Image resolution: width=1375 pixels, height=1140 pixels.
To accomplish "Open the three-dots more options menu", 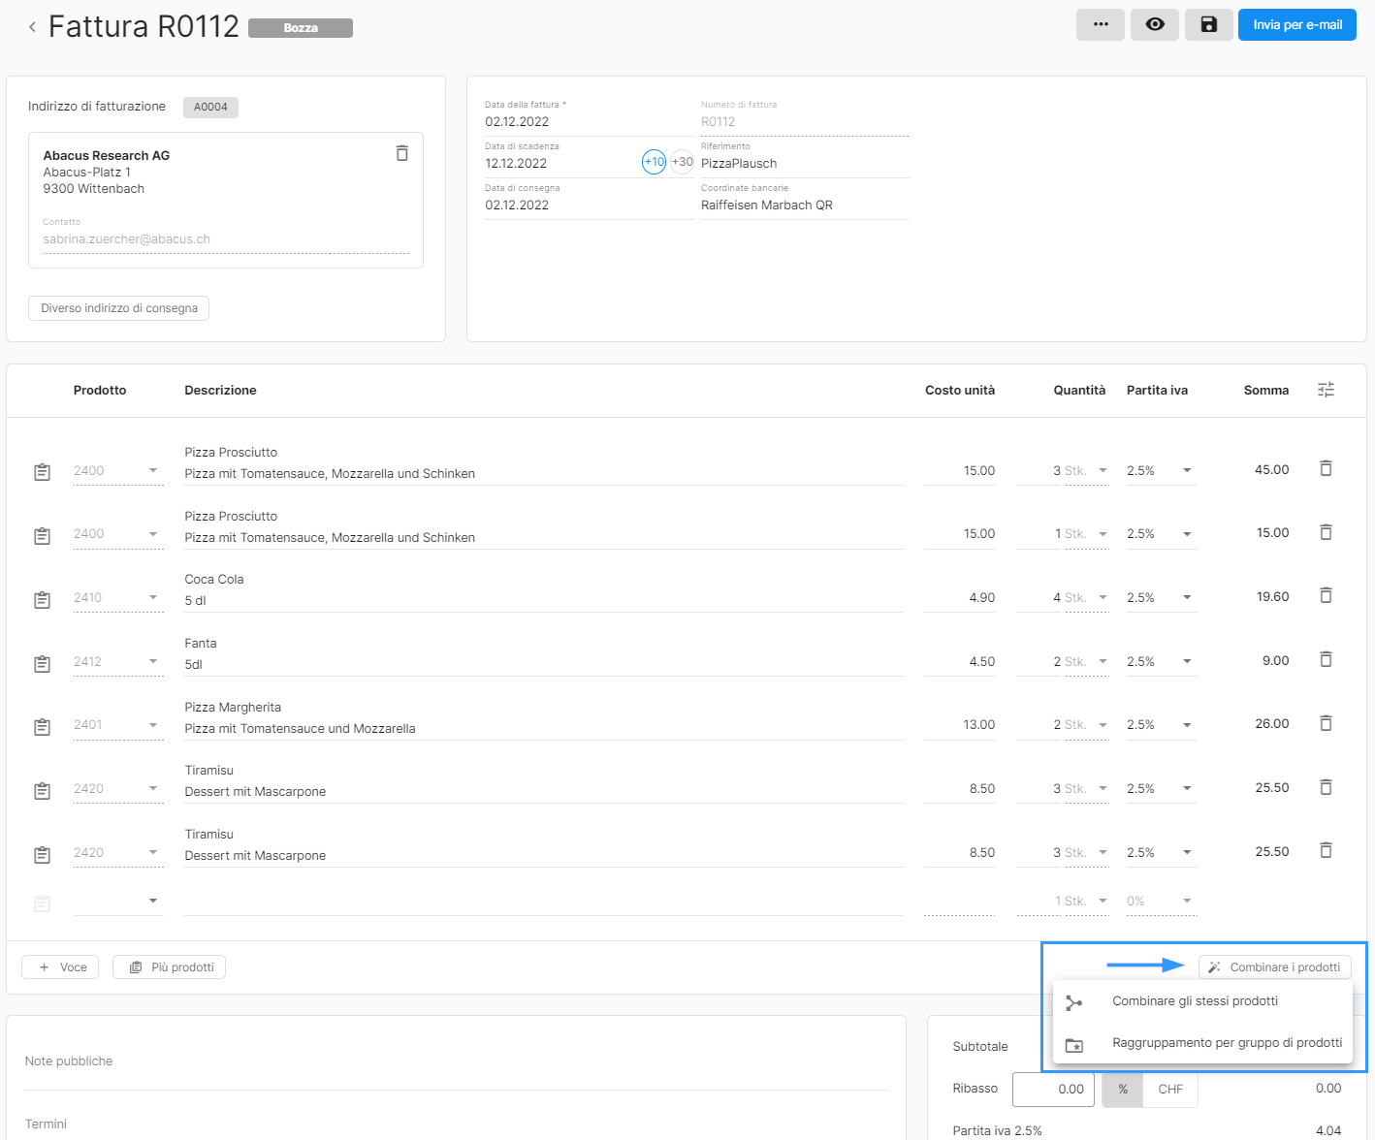I will pyautogui.click(x=1100, y=25).
